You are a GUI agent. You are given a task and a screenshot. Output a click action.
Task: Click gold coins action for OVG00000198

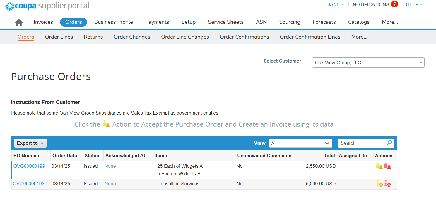pos(379,184)
